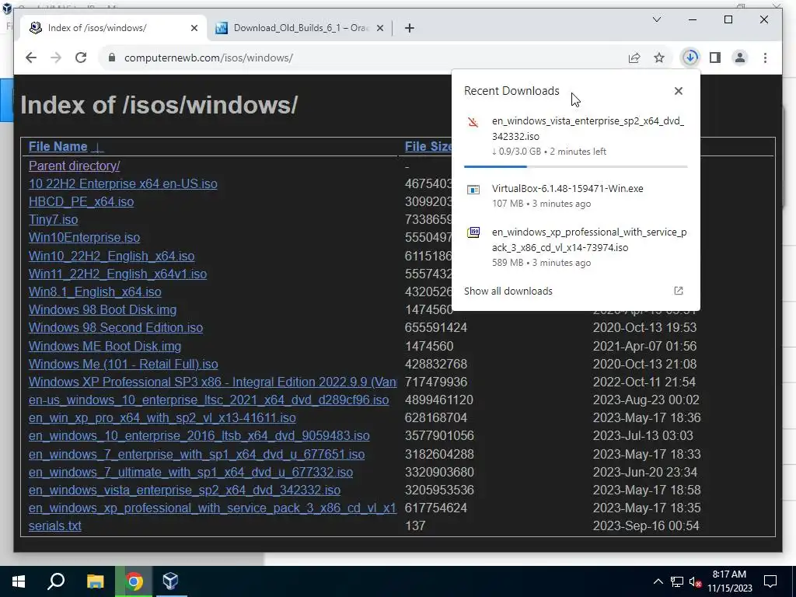Click the Vista ISO download status icon

(473, 122)
